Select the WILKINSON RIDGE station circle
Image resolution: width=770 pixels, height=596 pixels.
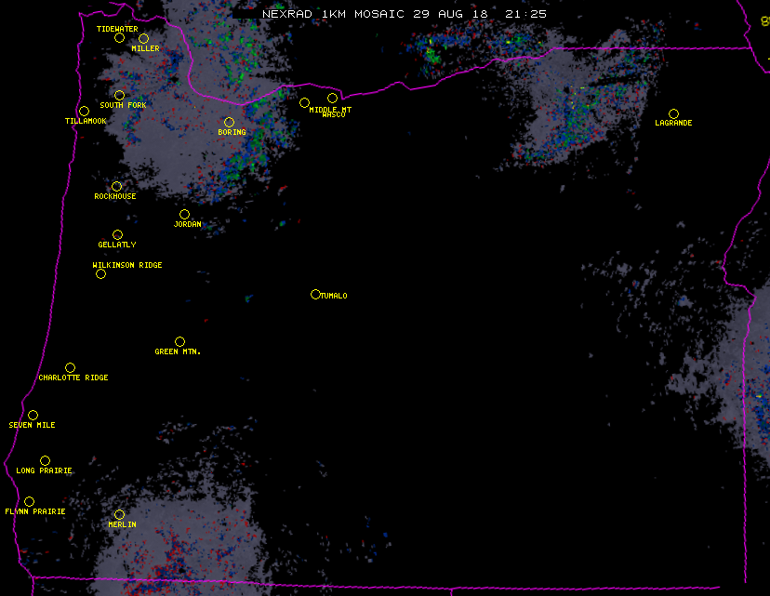pos(100,273)
